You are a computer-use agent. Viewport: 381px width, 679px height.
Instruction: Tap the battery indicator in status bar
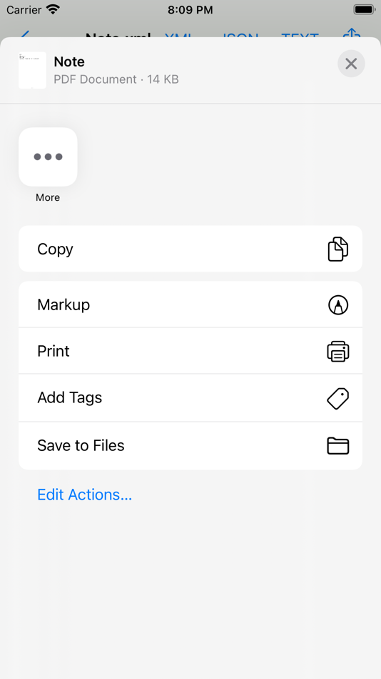[x=364, y=9]
